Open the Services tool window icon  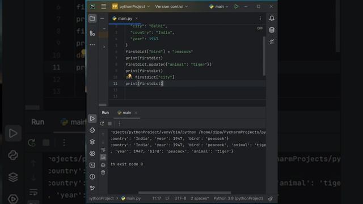click(x=92, y=154)
